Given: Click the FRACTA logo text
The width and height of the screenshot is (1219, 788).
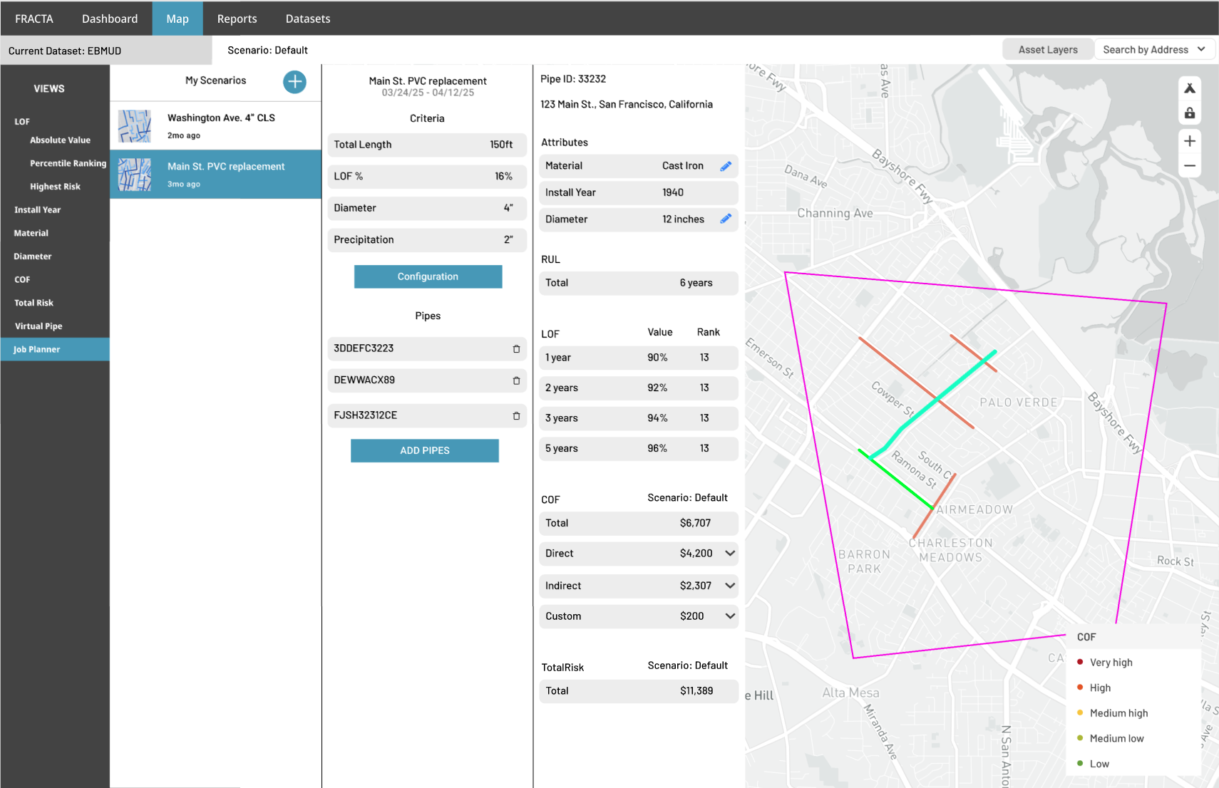Looking at the screenshot, I should coord(34,19).
